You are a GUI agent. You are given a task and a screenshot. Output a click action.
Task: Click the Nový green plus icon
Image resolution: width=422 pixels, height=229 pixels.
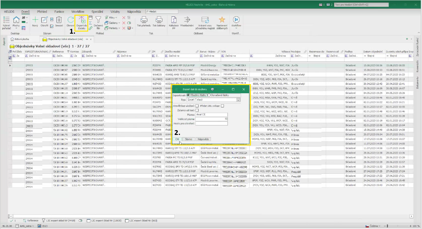pos(35,20)
